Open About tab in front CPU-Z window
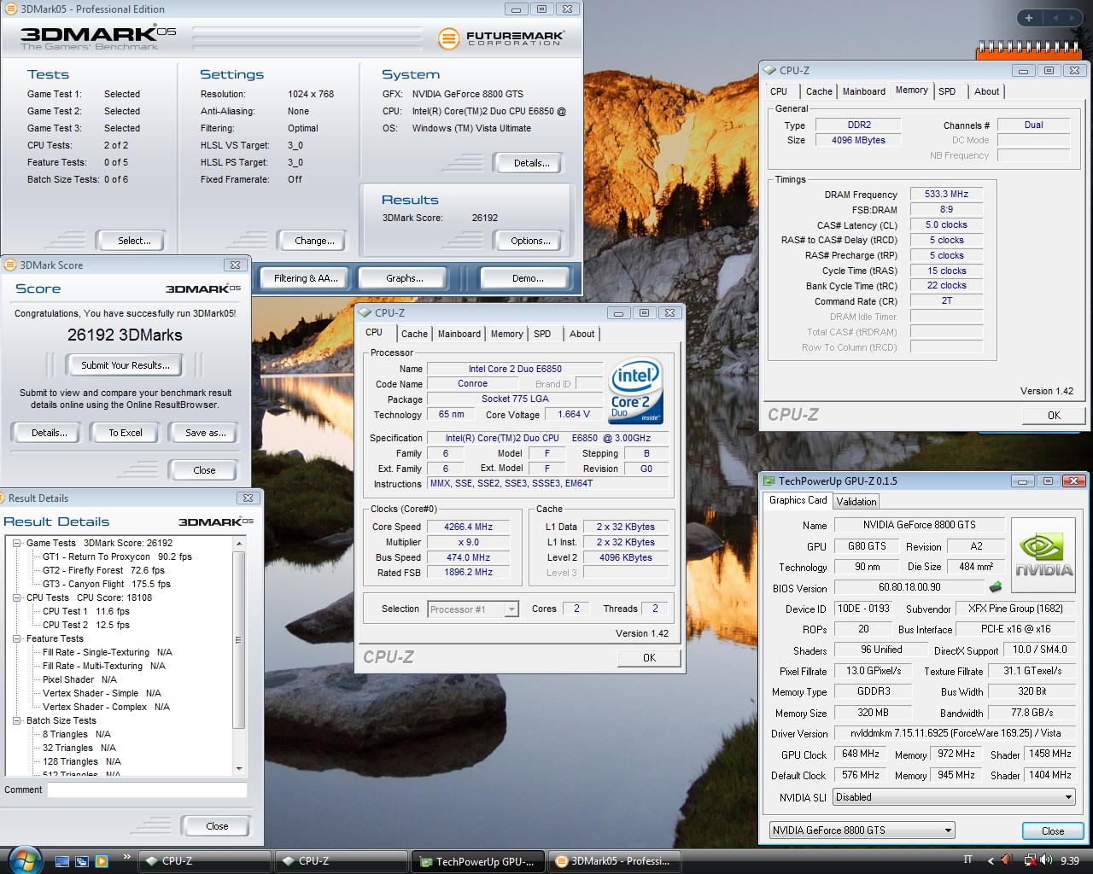This screenshot has height=874, width=1093. (x=582, y=334)
